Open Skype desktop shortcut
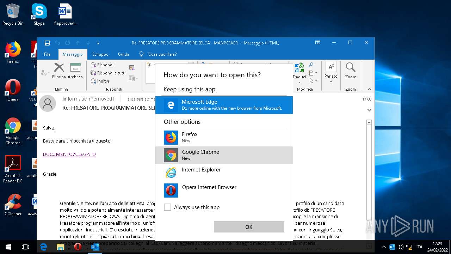This screenshot has width=451, height=254. point(39,14)
